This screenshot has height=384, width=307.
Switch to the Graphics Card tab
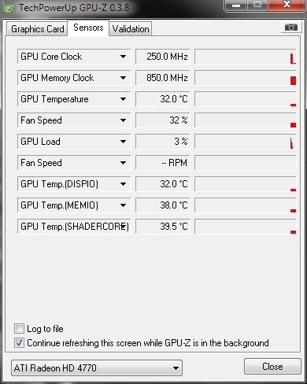[x=37, y=29]
